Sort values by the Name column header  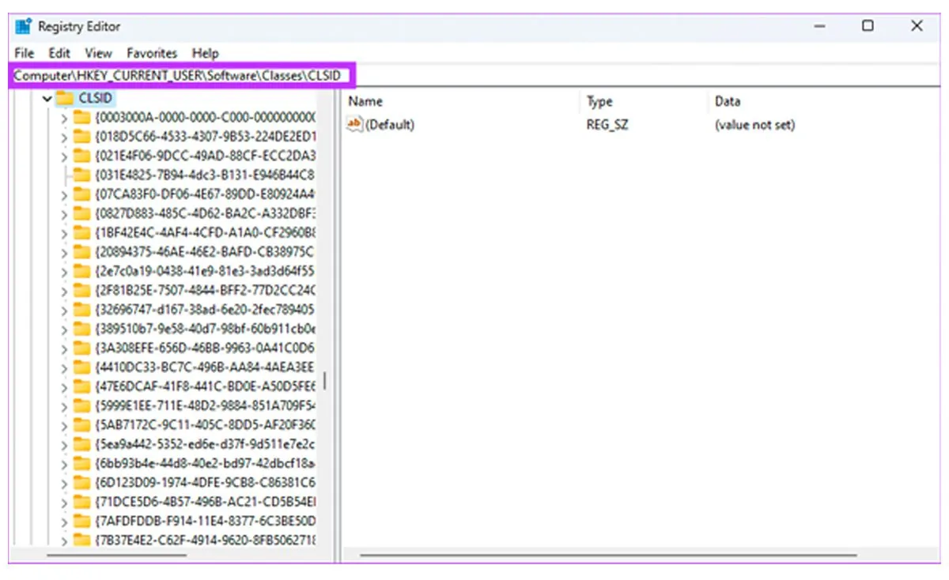click(x=365, y=101)
